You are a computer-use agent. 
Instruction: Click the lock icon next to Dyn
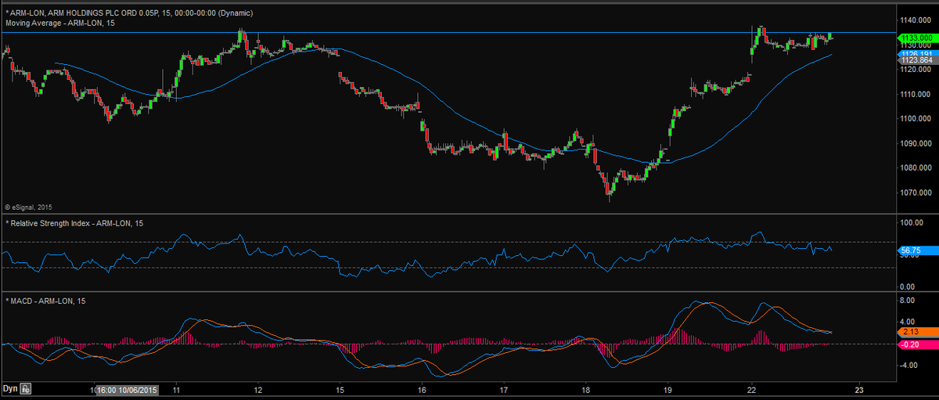26,388
